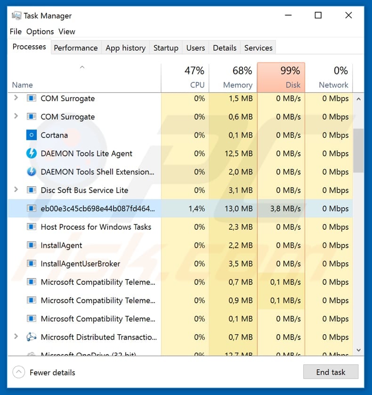
Task: Click the scrollbar up arrow
Action: coord(358,99)
